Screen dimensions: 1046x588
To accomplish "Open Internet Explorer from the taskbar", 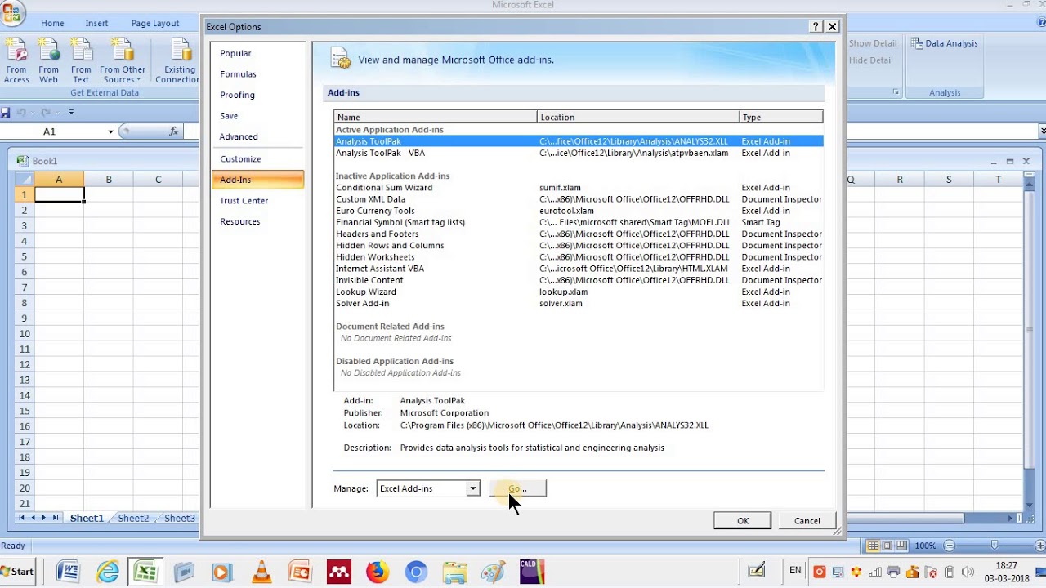I will [108, 572].
